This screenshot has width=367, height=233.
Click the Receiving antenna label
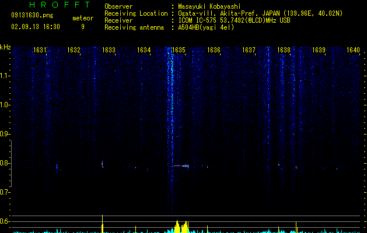[134, 27]
